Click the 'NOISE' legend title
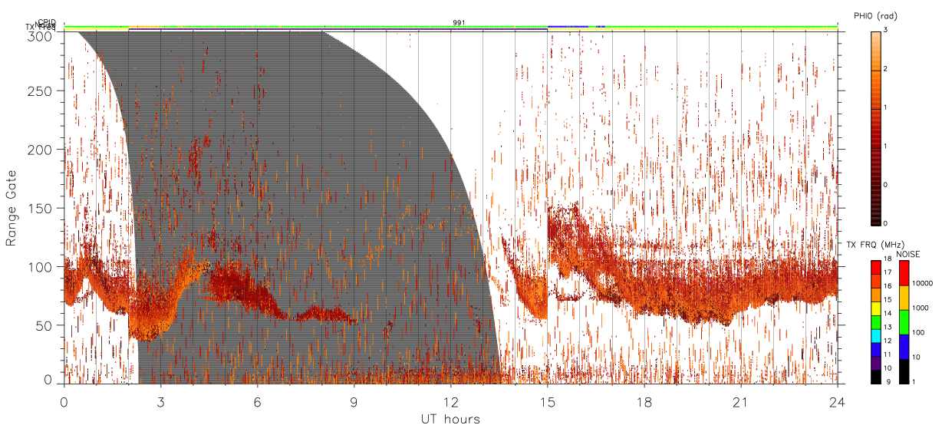 tap(910, 254)
